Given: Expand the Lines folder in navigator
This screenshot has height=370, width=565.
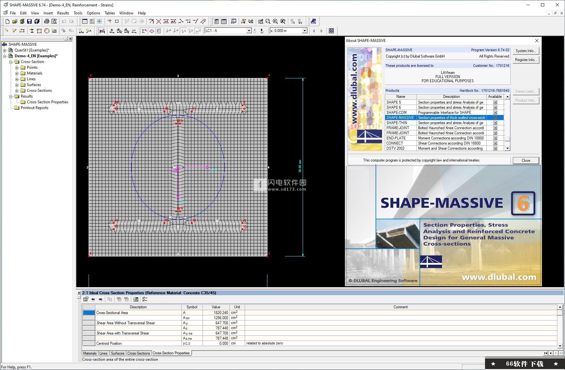Looking at the screenshot, I should click(x=17, y=79).
